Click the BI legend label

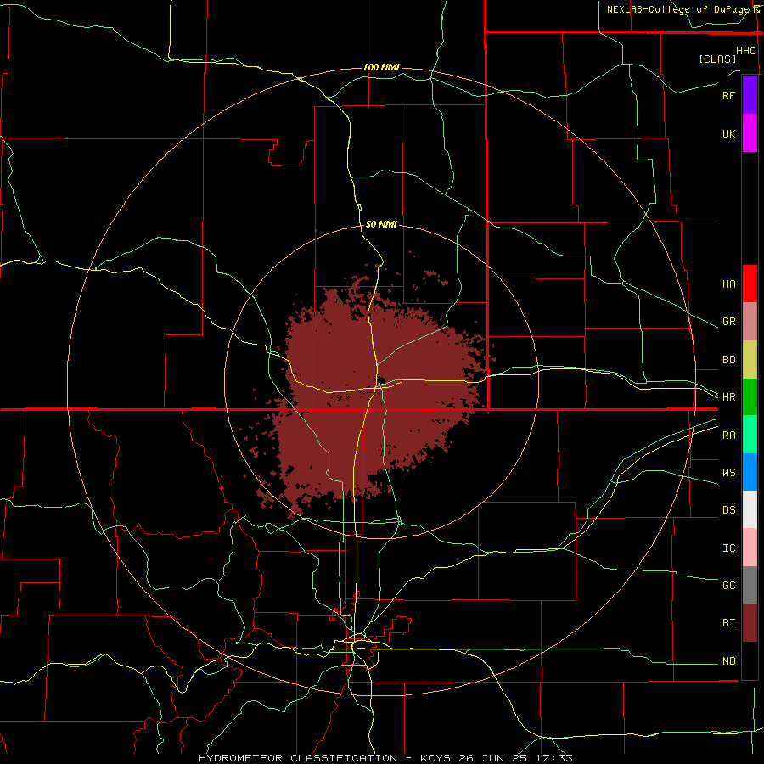(728, 623)
